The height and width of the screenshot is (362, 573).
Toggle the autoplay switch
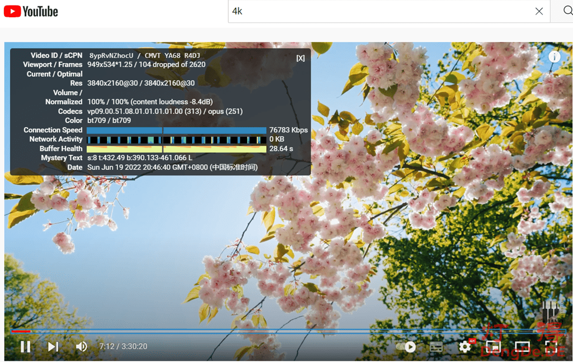[x=406, y=347]
